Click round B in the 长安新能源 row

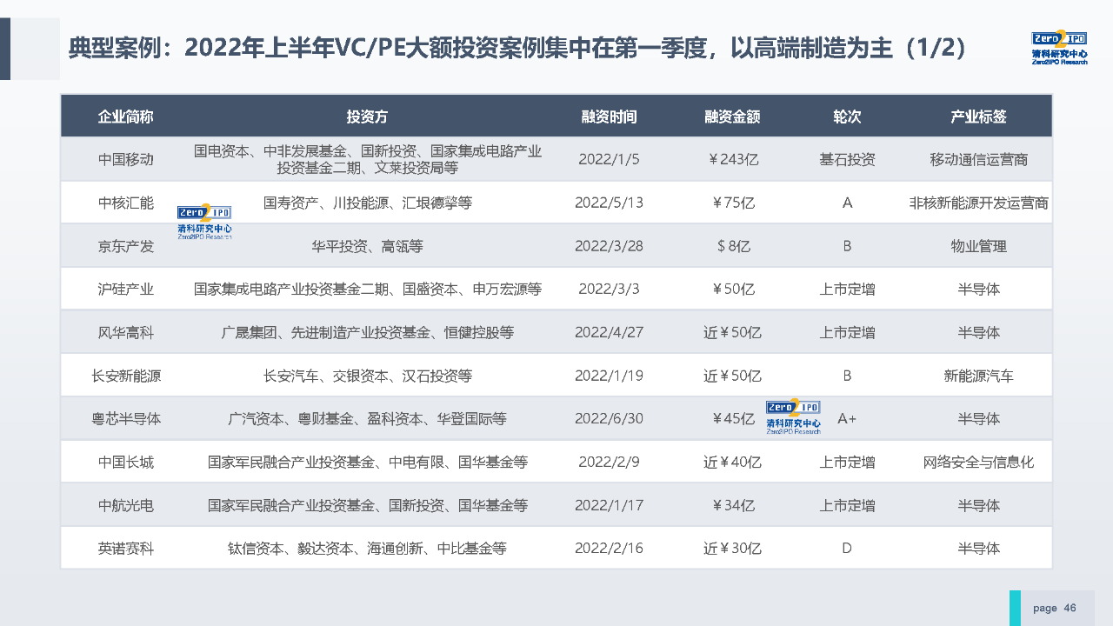(847, 376)
